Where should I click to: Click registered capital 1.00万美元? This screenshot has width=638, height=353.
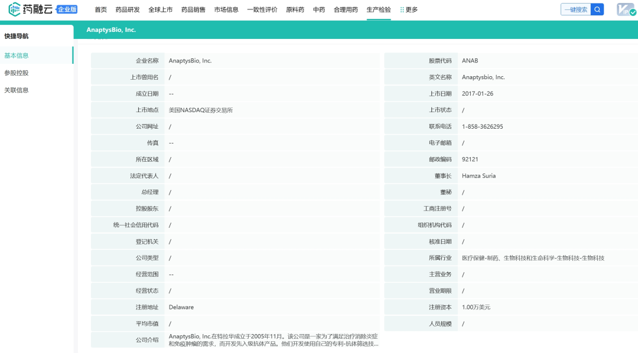(x=476, y=307)
